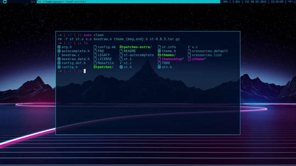The width and height of the screenshot is (296, 166).
Task: Click the patches-extra/ folder icon
Action: [x=121, y=47]
